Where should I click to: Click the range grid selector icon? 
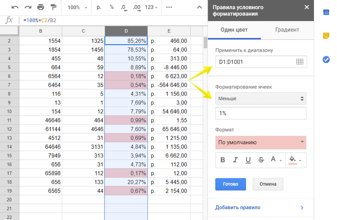point(300,62)
